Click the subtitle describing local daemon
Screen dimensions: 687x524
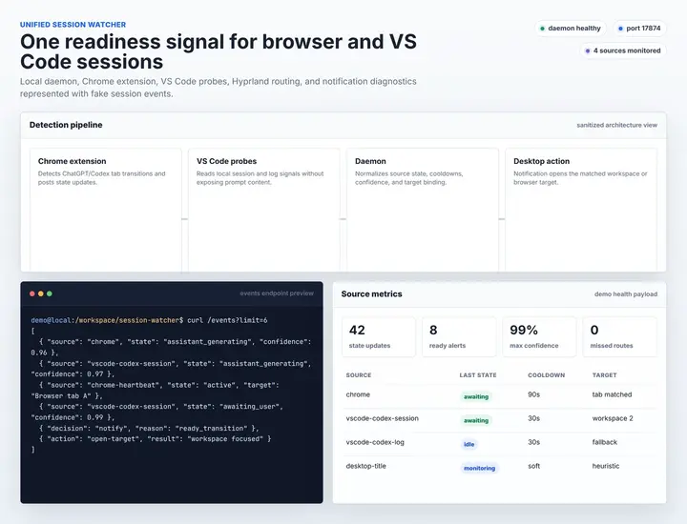pos(219,88)
